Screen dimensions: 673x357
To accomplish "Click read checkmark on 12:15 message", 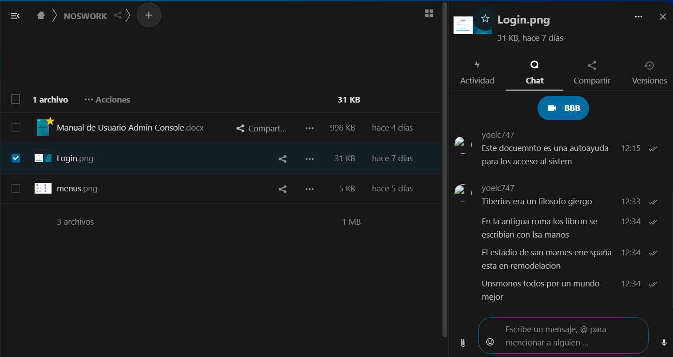I will (x=653, y=149).
